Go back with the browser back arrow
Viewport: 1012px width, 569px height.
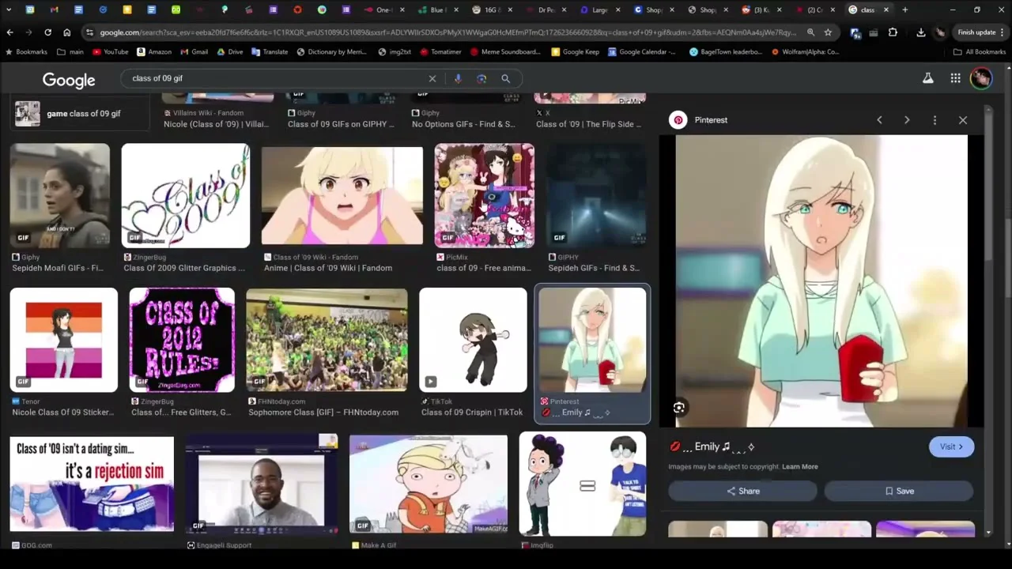(x=9, y=32)
